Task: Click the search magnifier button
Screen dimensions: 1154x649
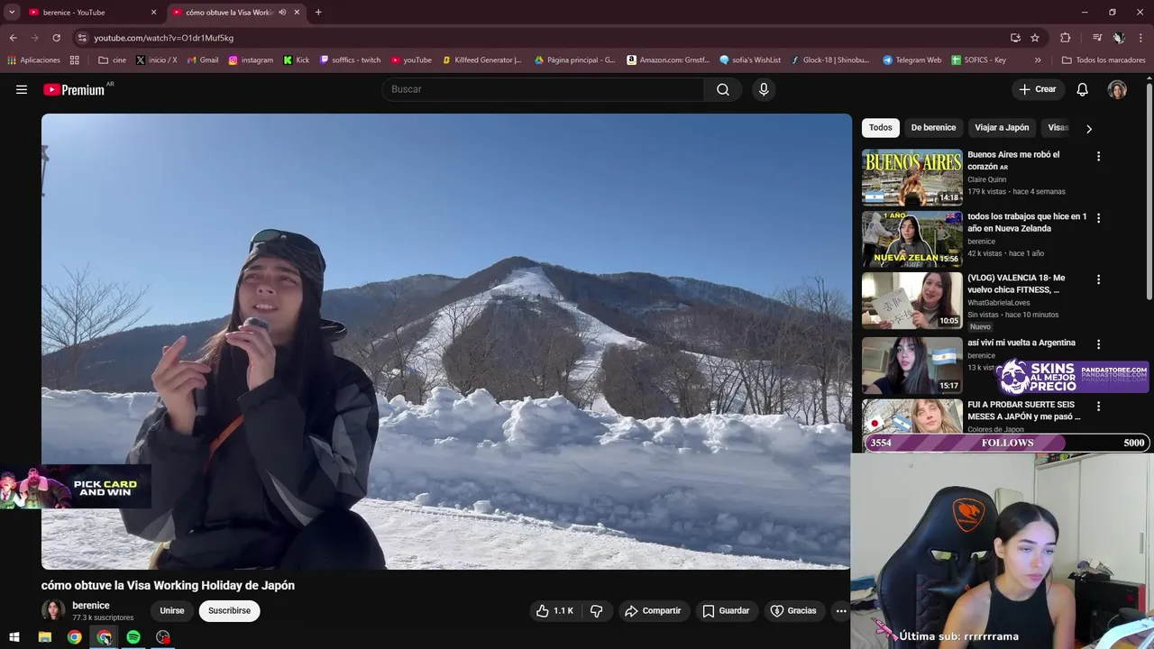Action: click(723, 89)
